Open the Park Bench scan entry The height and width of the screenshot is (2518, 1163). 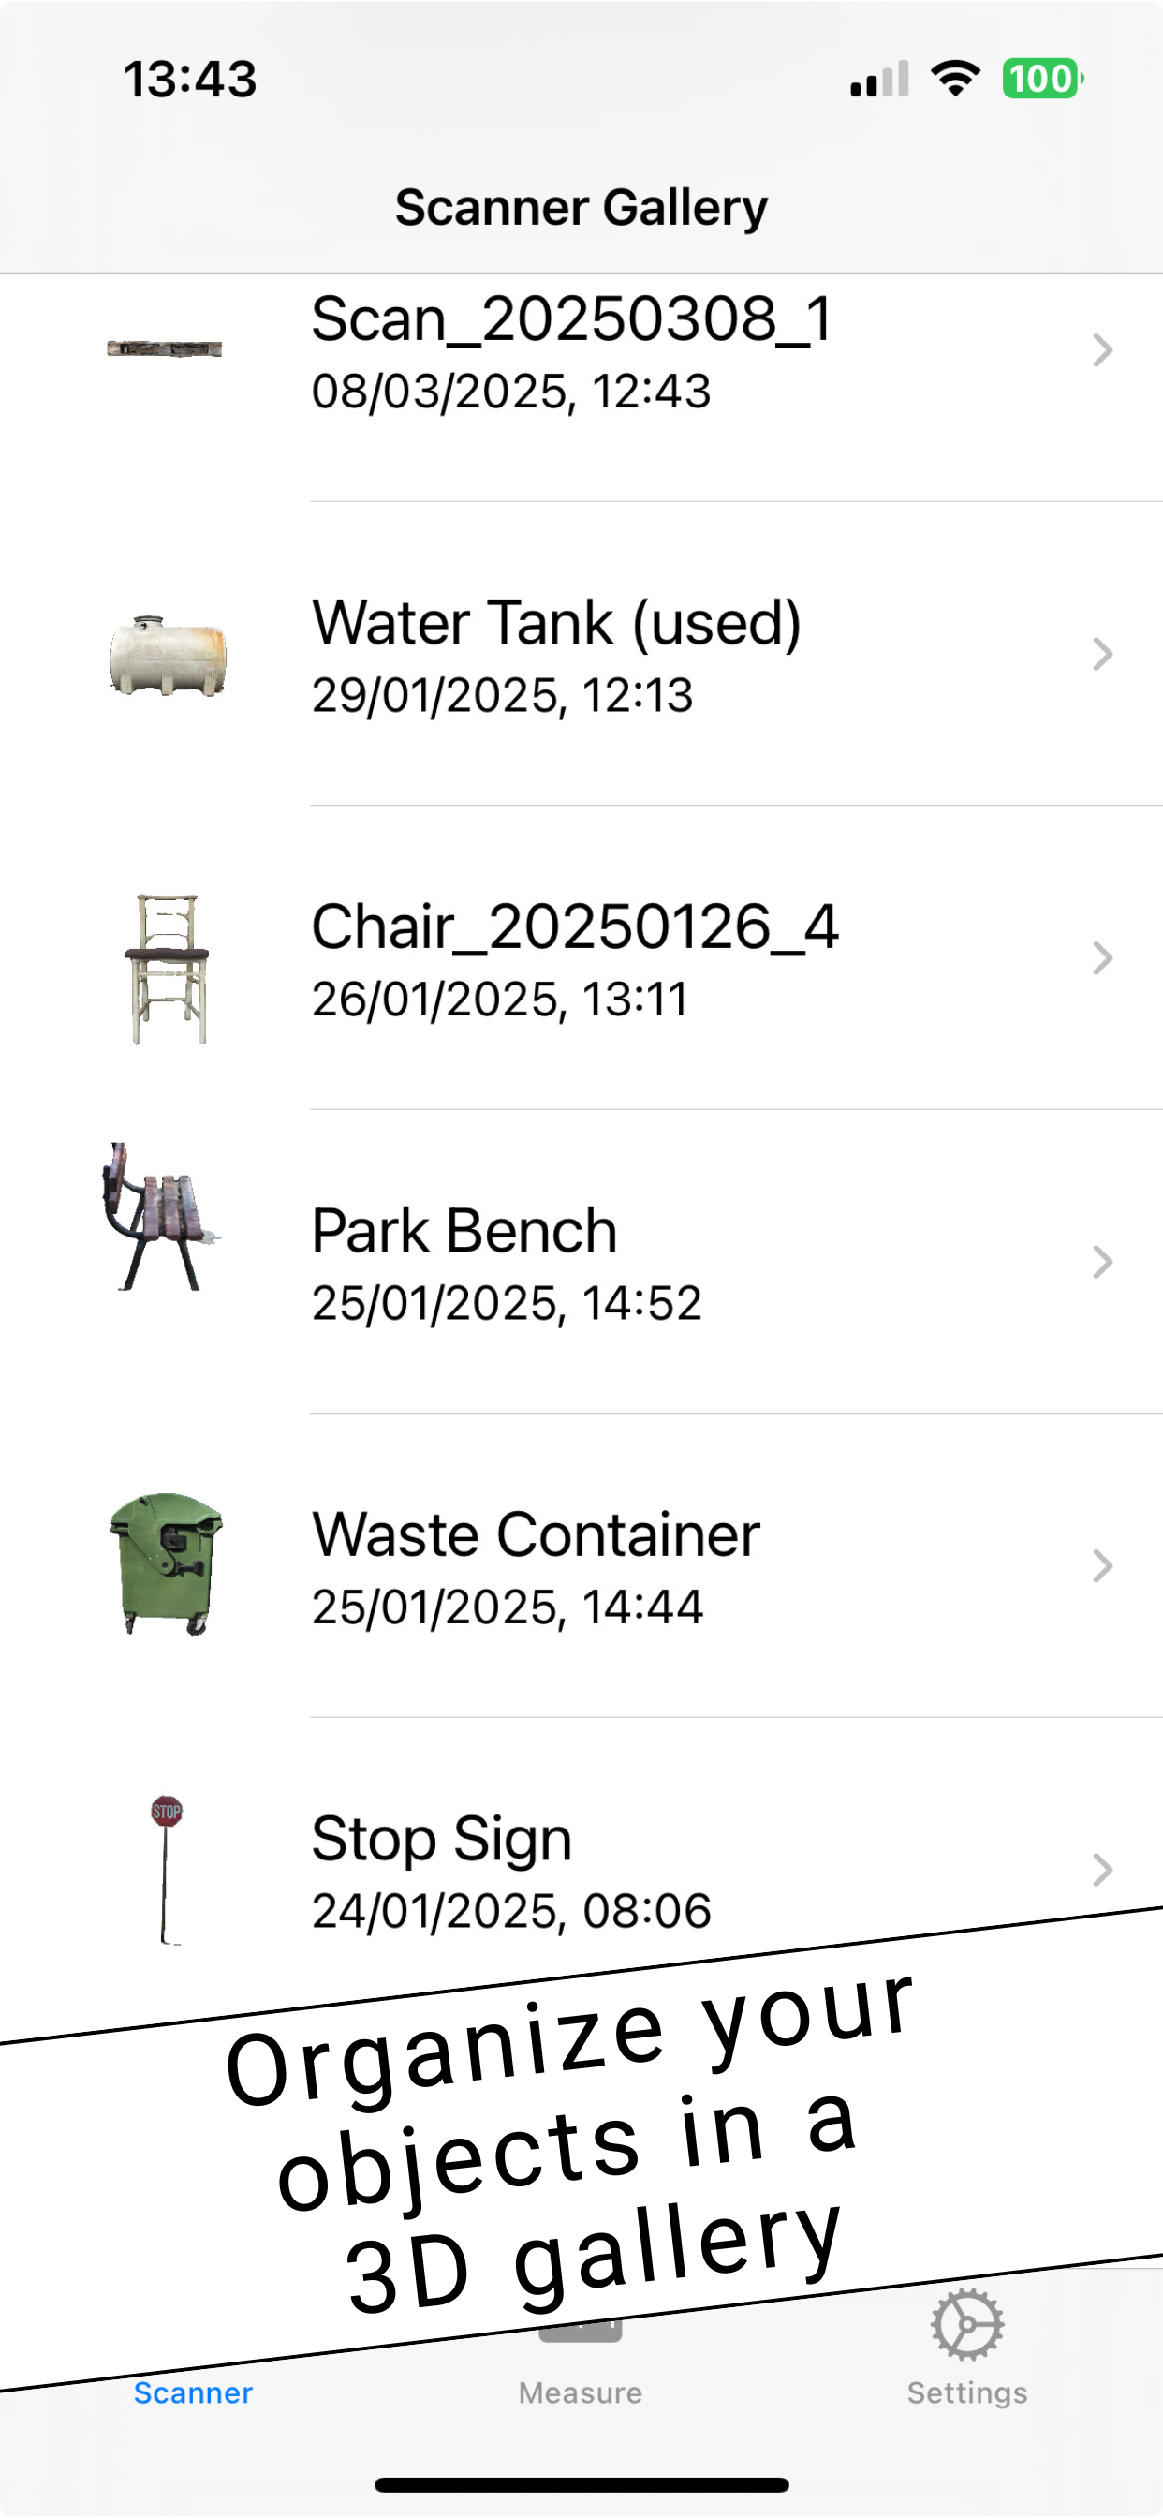pos(464,1232)
